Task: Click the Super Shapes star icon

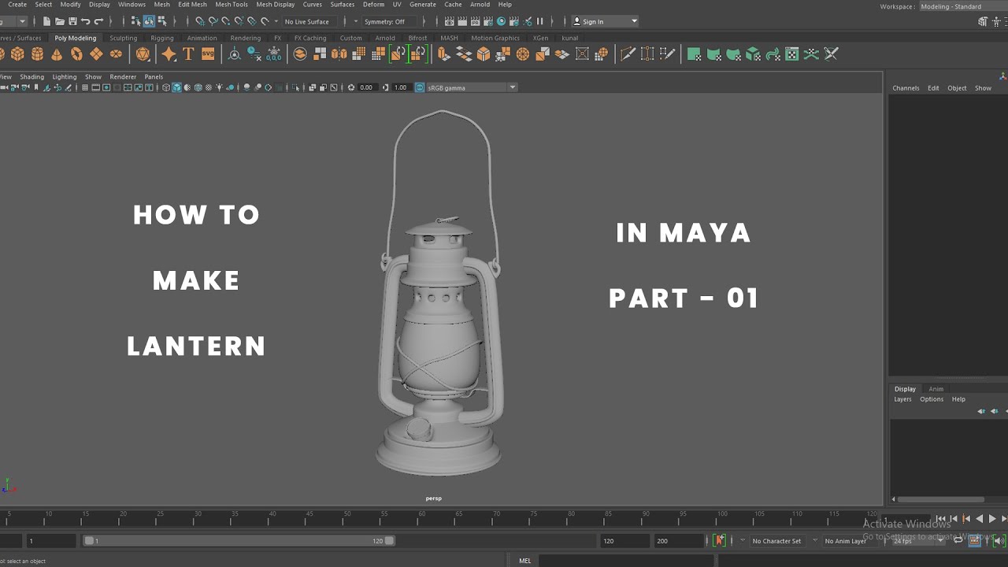Action: click(169, 54)
